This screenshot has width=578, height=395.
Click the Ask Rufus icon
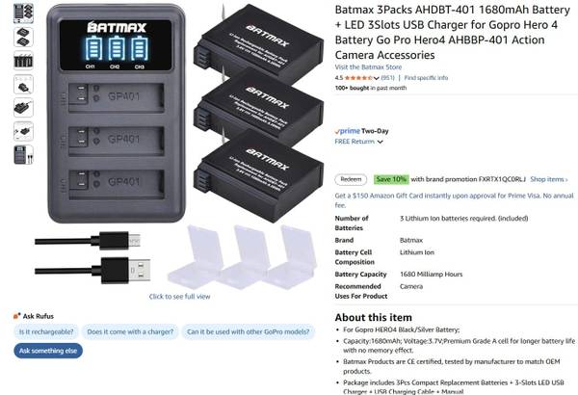click(x=16, y=316)
